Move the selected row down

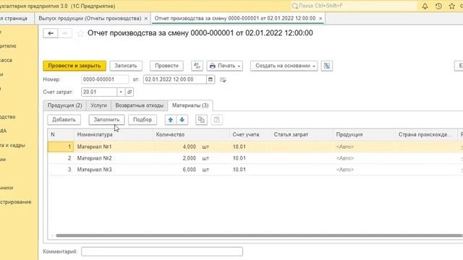point(182,120)
